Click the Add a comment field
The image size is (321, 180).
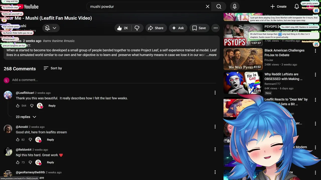pos(114,80)
